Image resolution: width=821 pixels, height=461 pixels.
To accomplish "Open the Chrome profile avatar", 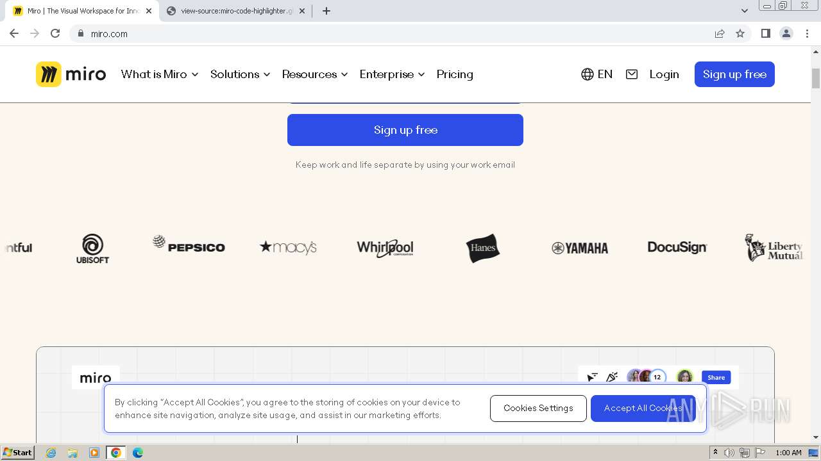I will point(786,33).
